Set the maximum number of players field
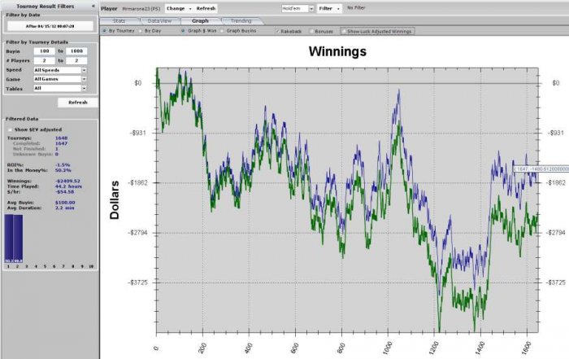The width and height of the screenshot is (569, 359). point(76,61)
